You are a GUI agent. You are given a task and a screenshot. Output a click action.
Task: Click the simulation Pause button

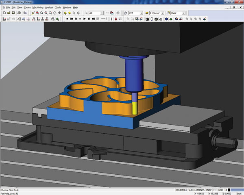tap(80, 19)
